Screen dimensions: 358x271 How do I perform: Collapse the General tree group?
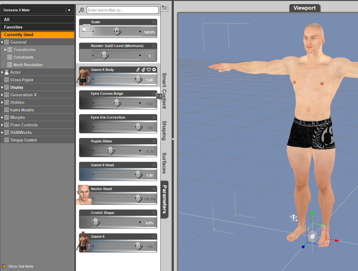click(x=2, y=42)
